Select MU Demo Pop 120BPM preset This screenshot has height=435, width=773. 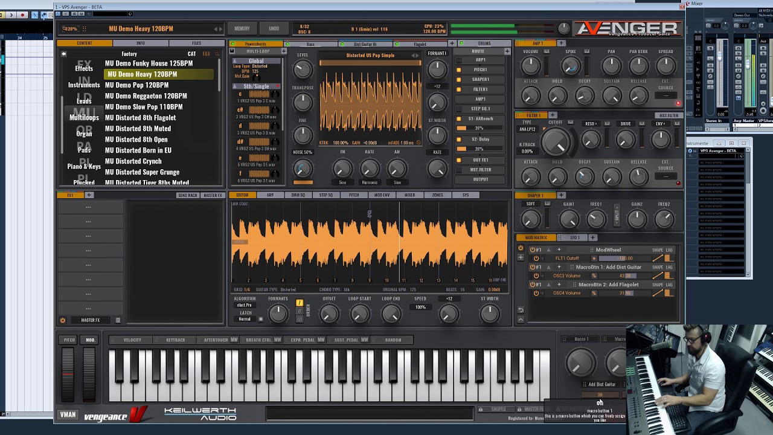[x=136, y=85]
